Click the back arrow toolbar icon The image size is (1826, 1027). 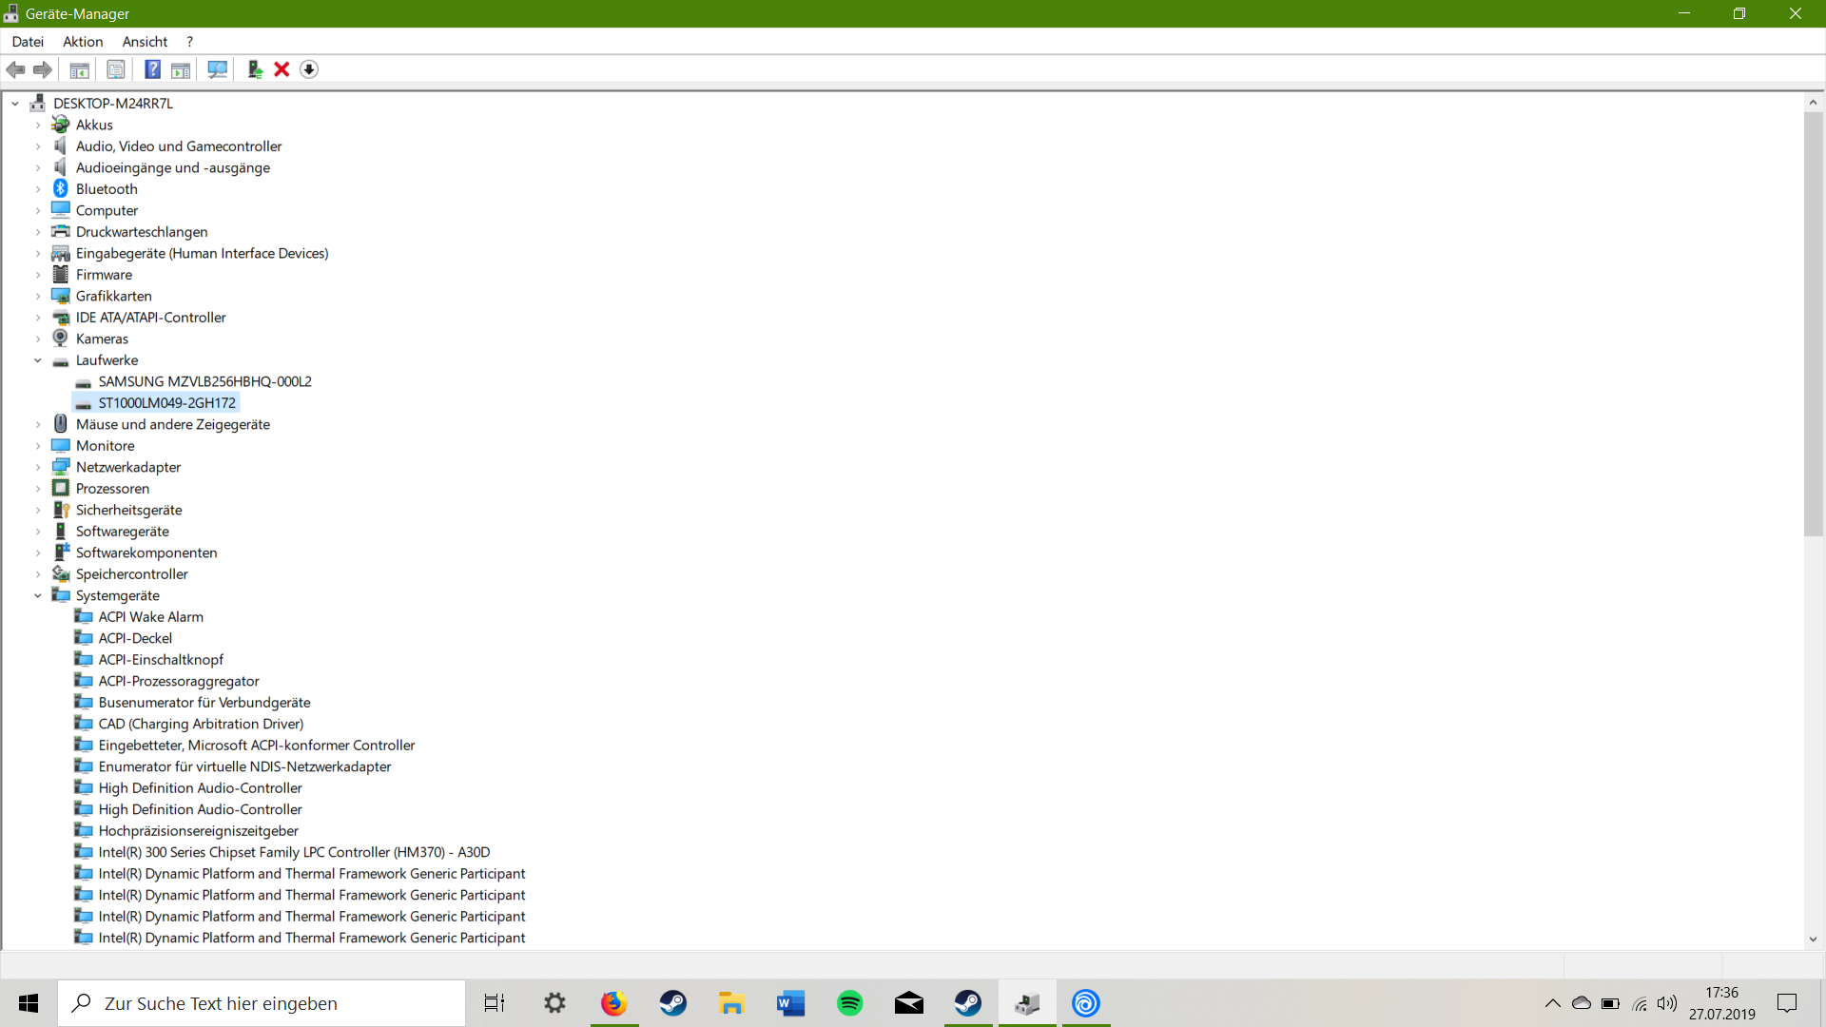pos(16,69)
